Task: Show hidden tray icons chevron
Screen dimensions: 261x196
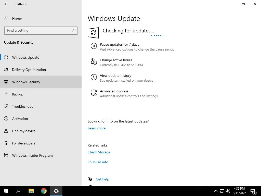Action: 216,191
